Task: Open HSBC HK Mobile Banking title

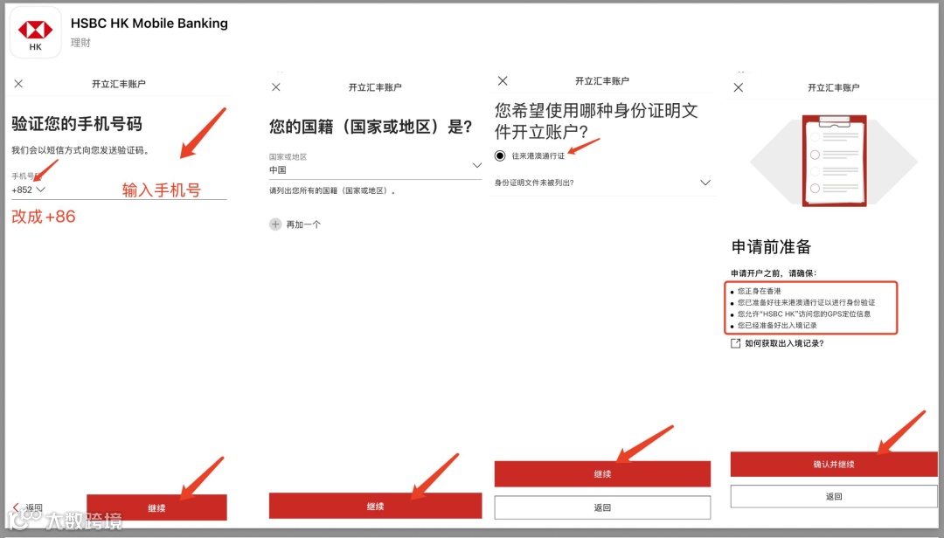Action: 149,23
